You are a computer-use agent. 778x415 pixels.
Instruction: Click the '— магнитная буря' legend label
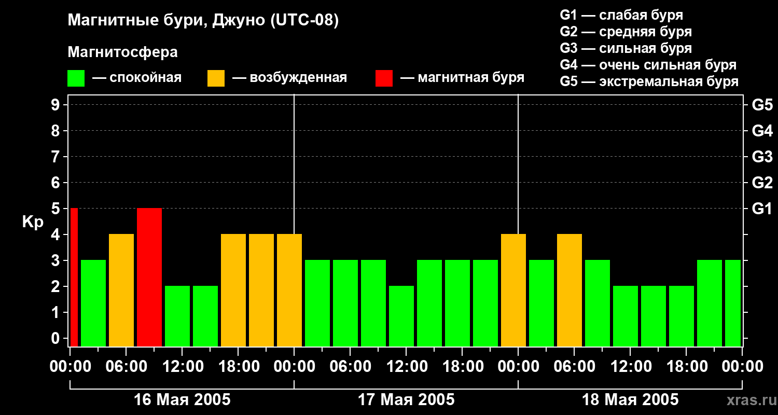pos(462,78)
